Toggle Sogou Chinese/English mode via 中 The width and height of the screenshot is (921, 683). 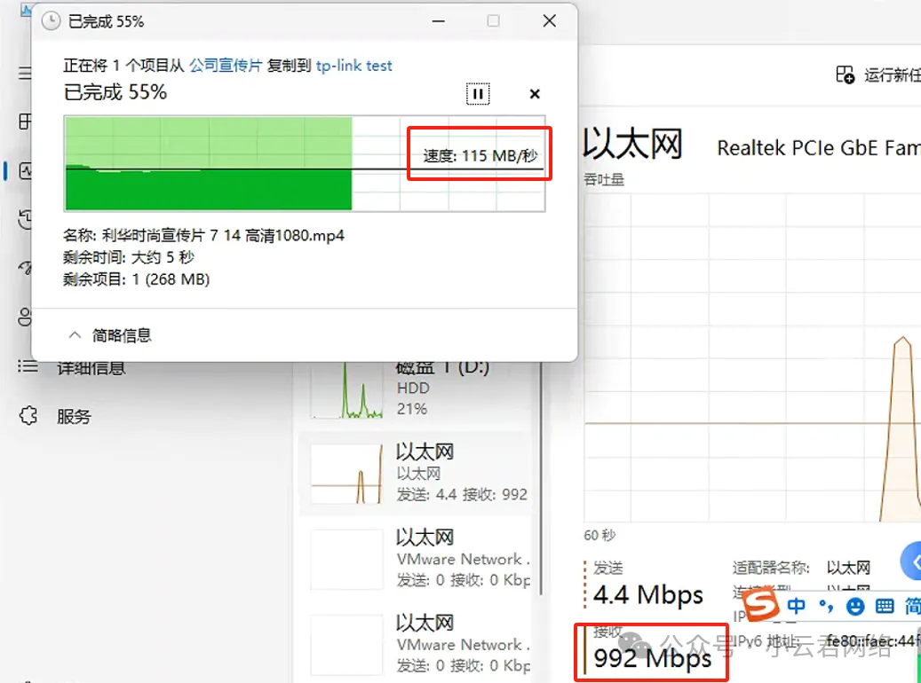click(x=797, y=607)
